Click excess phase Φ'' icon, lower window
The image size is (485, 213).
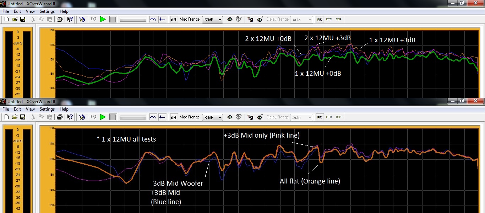coord(260,117)
